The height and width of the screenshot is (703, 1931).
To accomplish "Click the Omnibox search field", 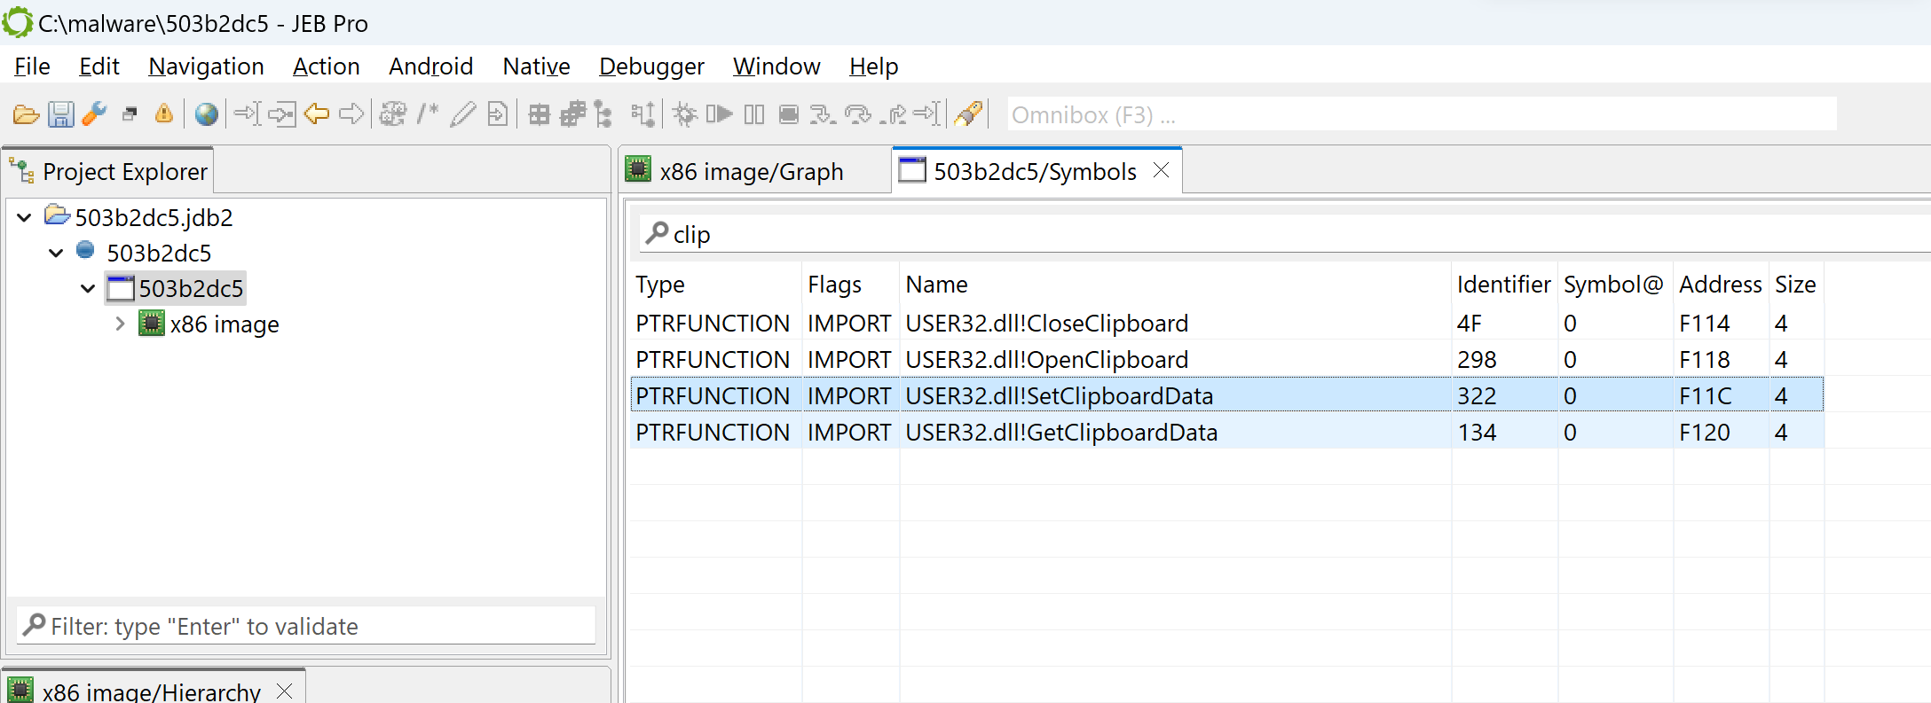I will (1422, 114).
